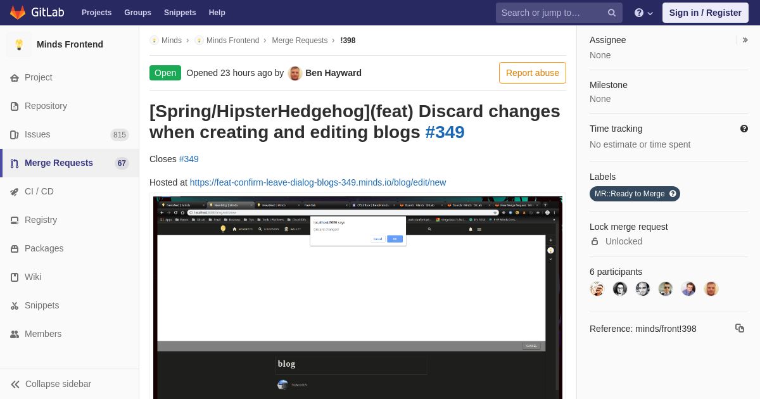Image resolution: width=760 pixels, height=399 pixels.
Task: Open the Groups menu
Action: coord(137,13)
